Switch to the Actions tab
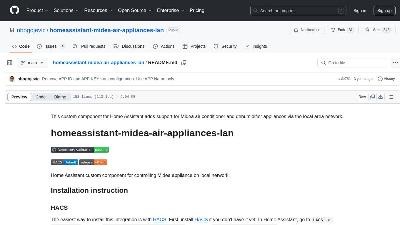 164,46
